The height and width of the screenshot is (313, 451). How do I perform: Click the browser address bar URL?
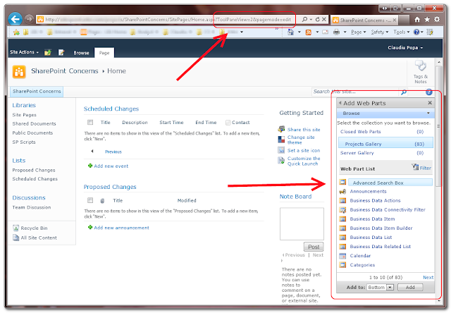[168, 20]
